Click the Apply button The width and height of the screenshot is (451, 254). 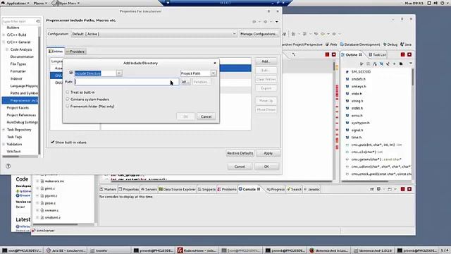268,153
